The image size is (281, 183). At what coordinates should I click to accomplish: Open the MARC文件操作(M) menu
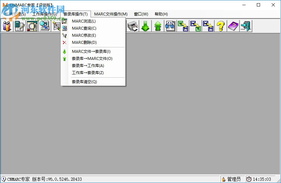111,14
